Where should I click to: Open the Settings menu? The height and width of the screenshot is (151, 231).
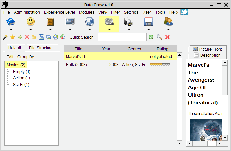[x=131, y=12]
